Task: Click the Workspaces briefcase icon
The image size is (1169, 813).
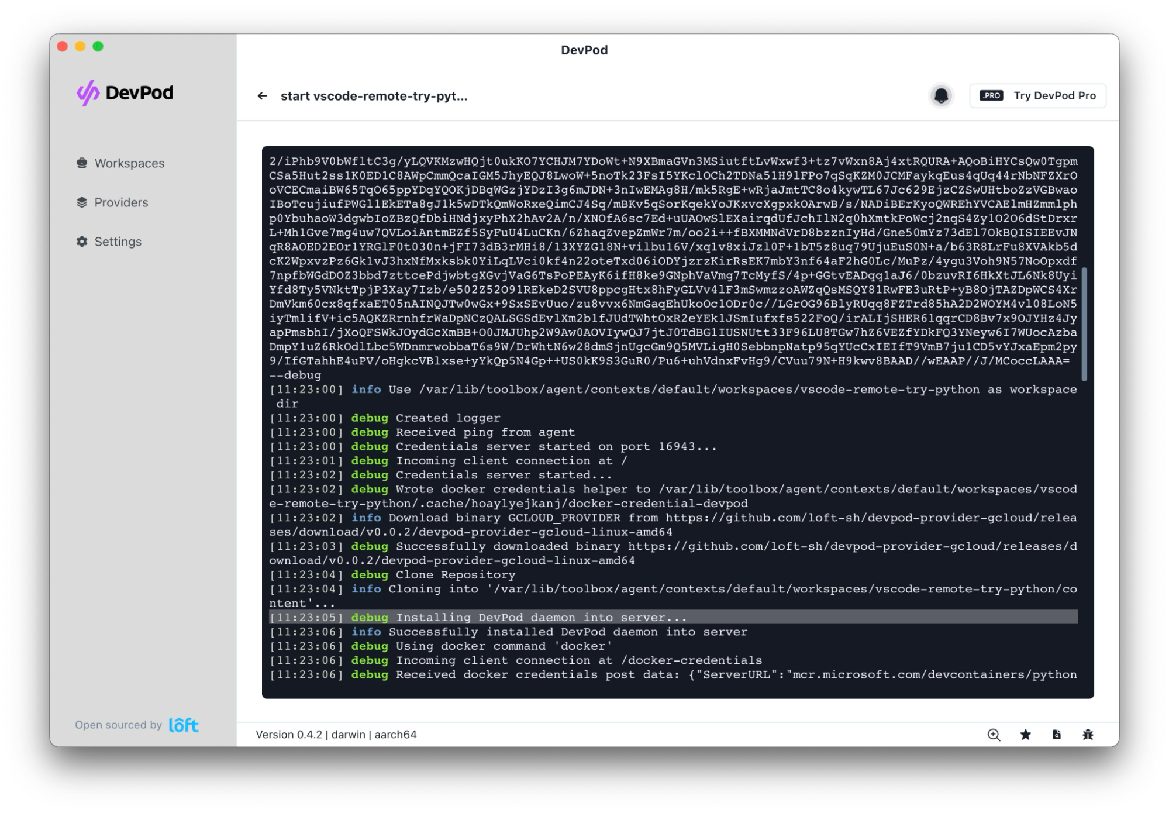Action: [82, 163]
